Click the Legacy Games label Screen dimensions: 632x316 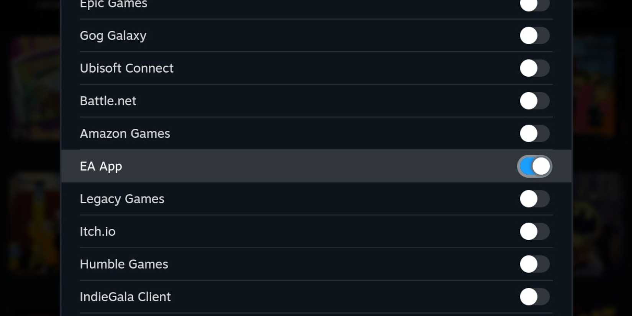122,199
